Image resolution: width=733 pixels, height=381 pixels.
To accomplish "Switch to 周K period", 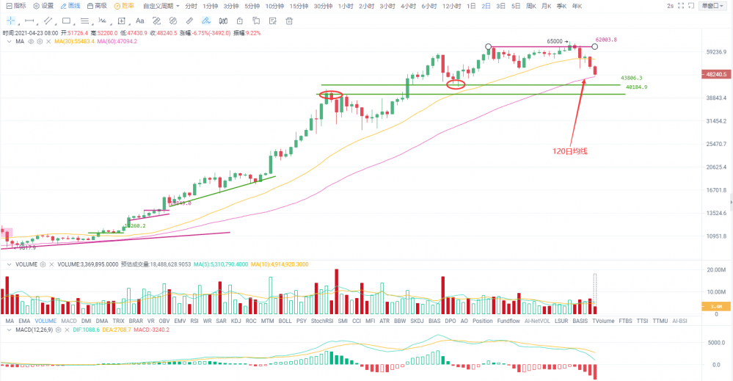I will (x=531, y=6).
